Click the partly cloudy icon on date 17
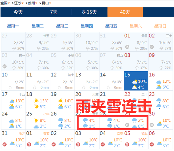This screenshot has width=174, height=151. [12, 101]
